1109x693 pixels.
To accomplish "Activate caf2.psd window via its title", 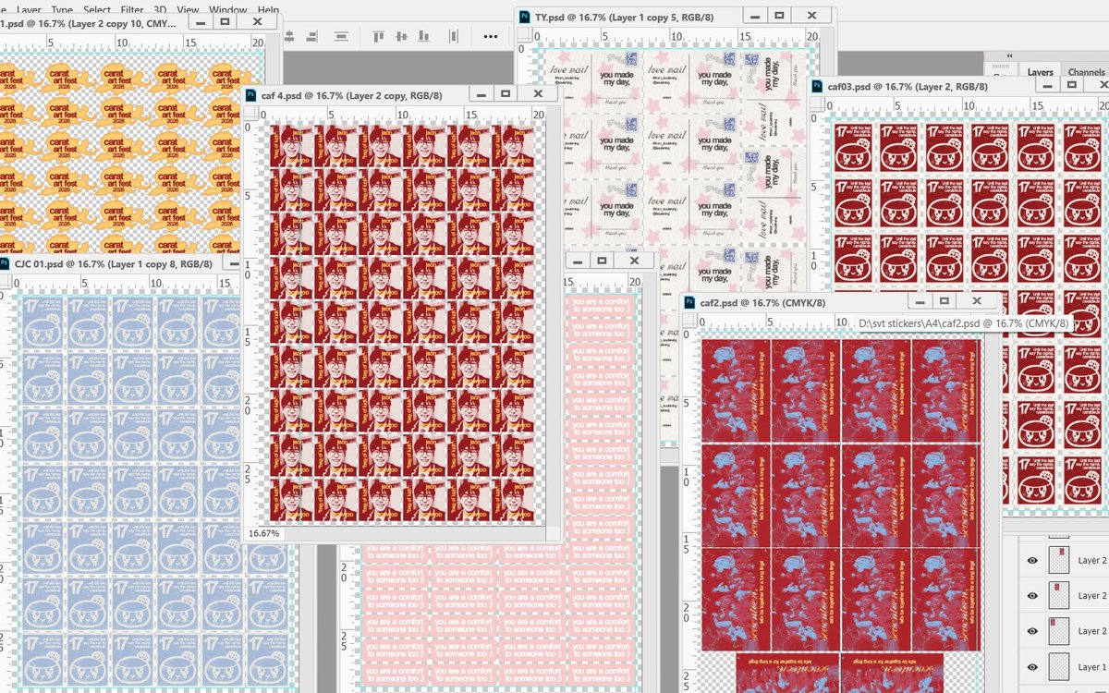I will (x=762, y=302).
